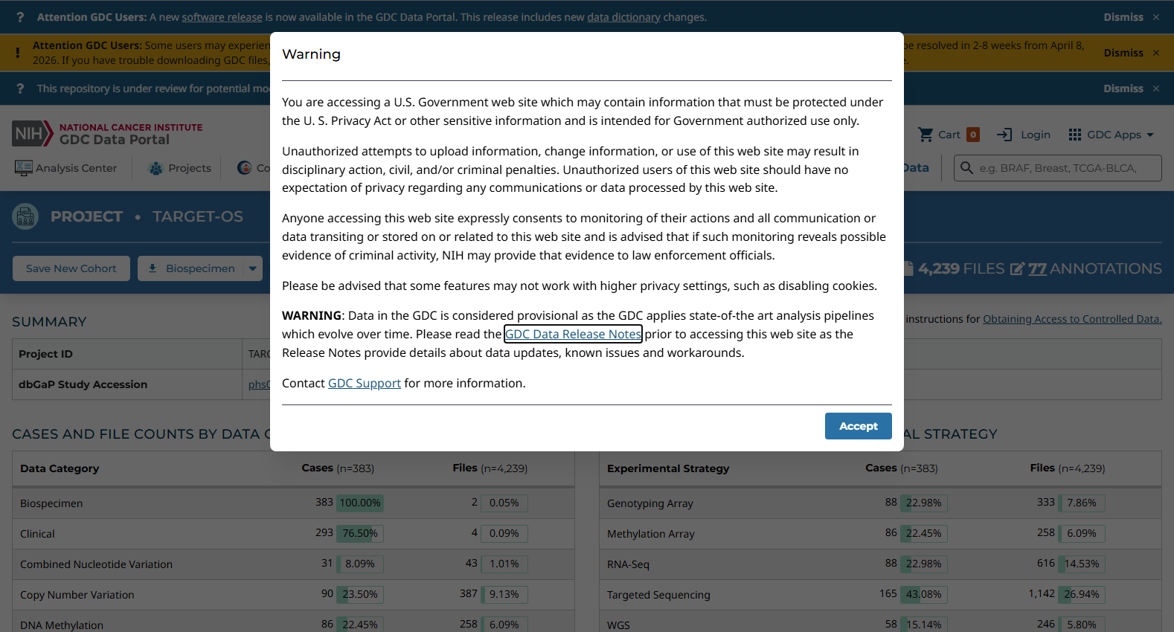Viewport: 1174px width, 632px height.
Task: Click the 'Data Category' column header
Action: click(x=60, y=468)
